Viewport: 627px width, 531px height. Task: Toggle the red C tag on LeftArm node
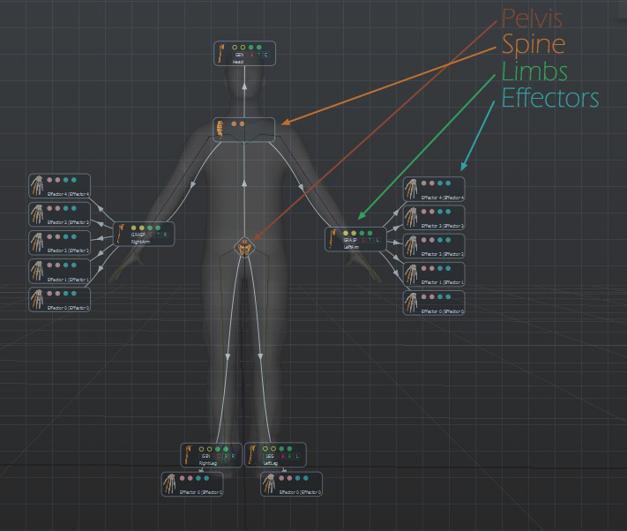[362, 240]
